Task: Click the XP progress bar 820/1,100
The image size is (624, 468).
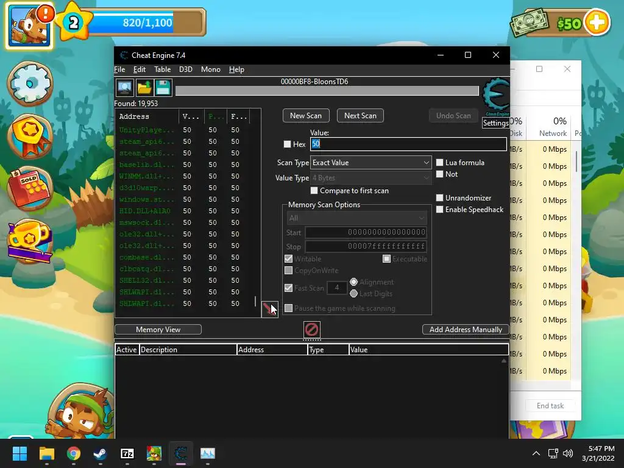Action: pos(147,23)
